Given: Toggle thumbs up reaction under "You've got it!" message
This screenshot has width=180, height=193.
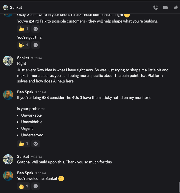Looking at the screenshot, I should click(x=24, y=29).
